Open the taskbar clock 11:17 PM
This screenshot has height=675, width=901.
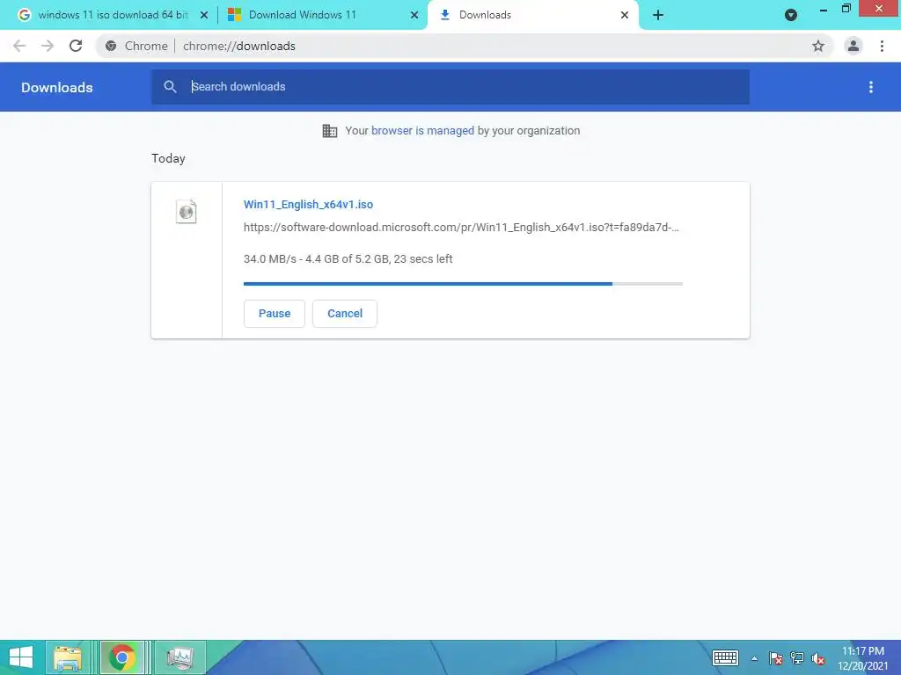pyautogui.click(x=862, y=658)
